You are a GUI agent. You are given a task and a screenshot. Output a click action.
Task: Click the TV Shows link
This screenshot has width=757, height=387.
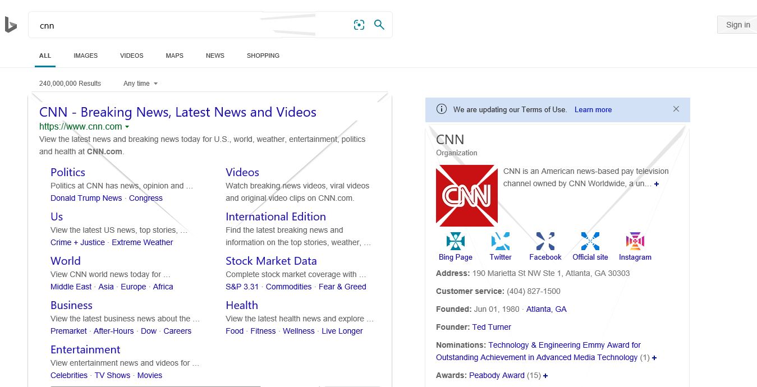[x=112, y=375]
